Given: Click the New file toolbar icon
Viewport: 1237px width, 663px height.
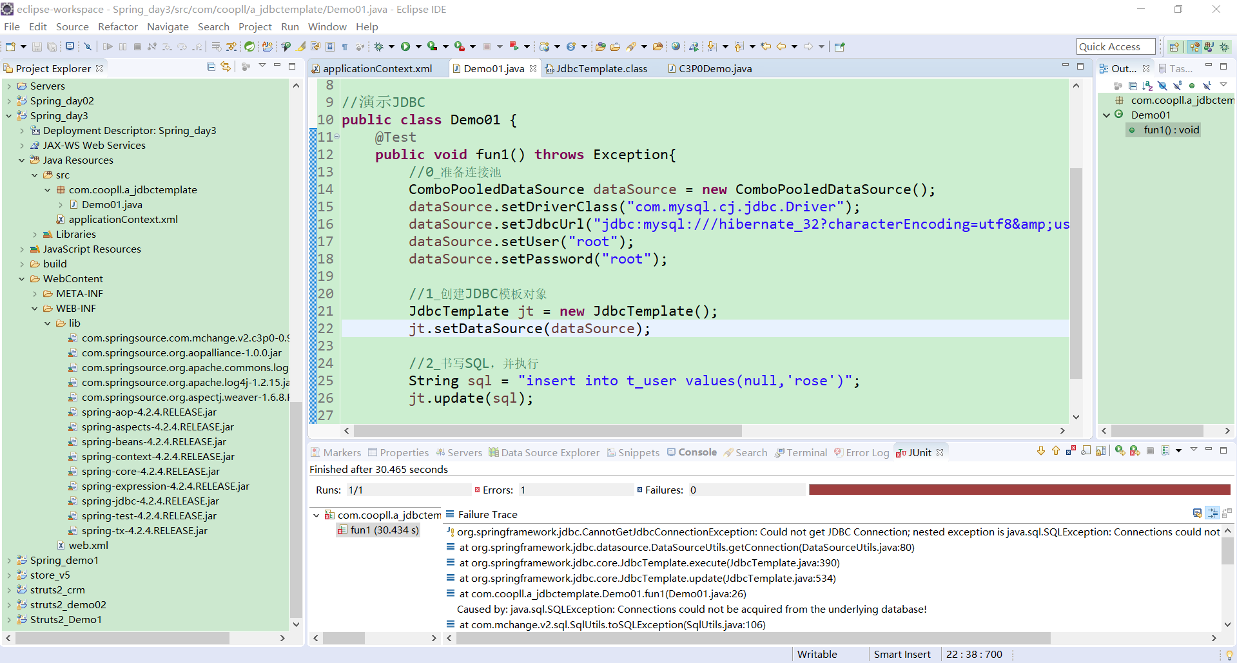Looking at the screenshot, I should tap(10, 46).
